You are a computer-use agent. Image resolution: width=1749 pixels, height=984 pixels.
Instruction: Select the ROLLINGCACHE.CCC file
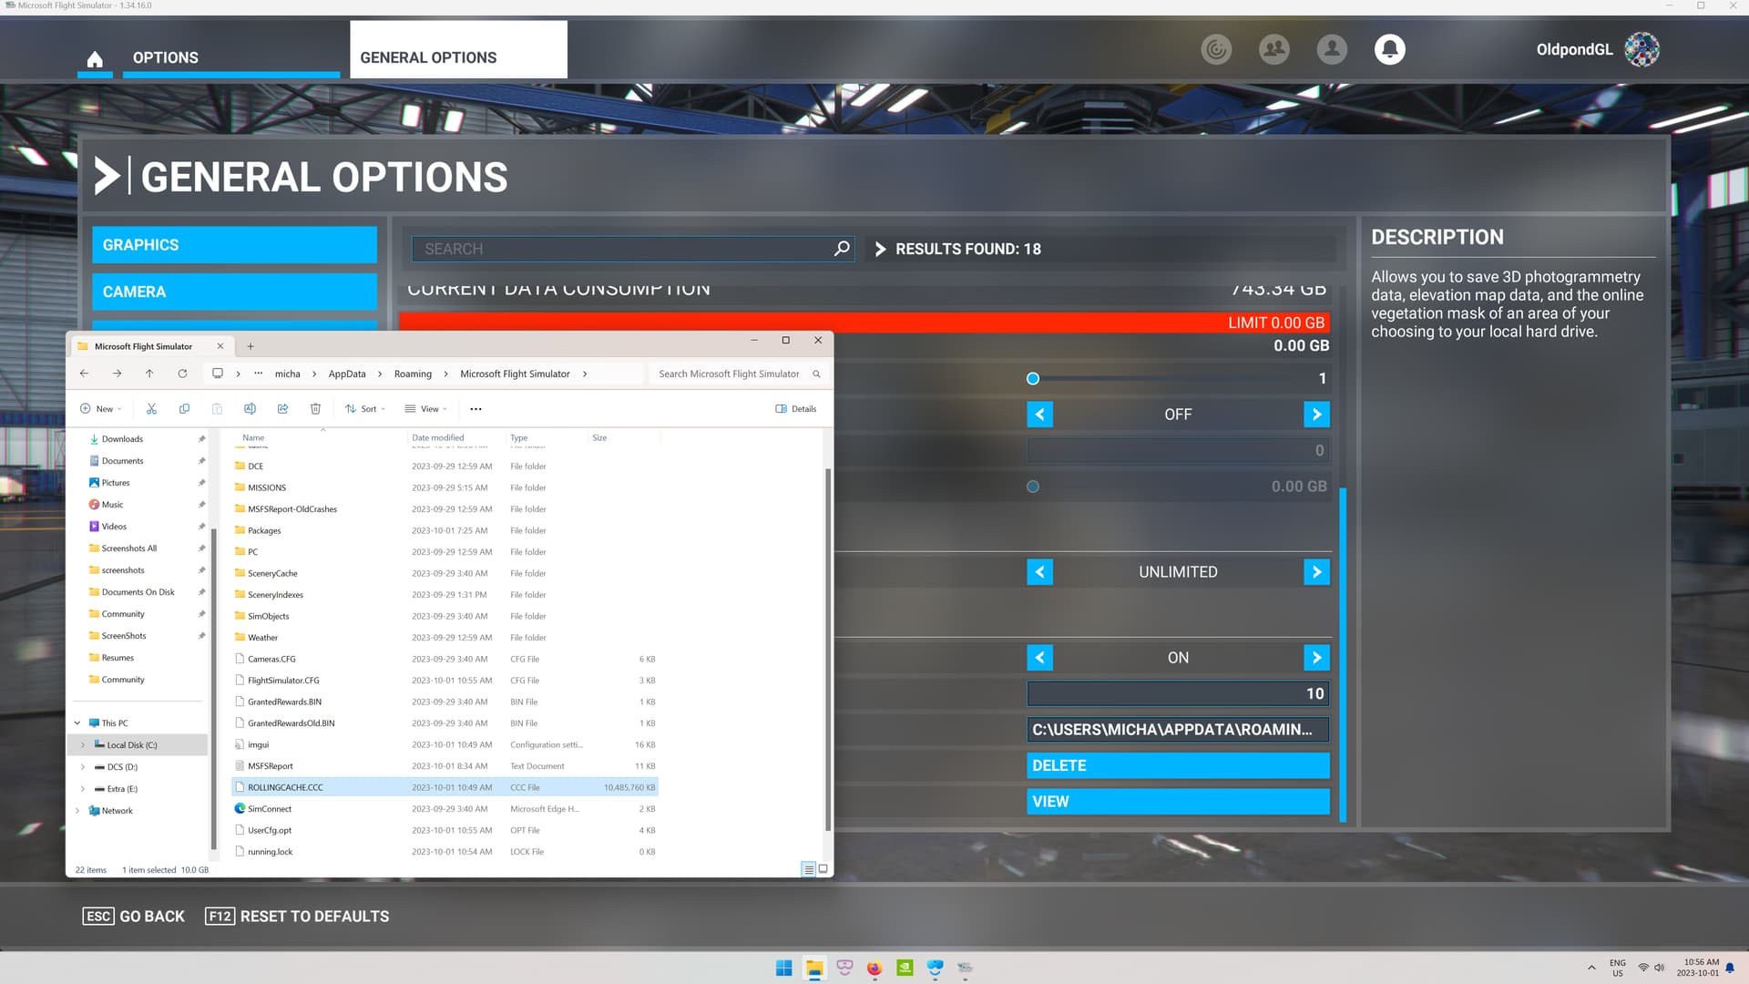[445, 787]
